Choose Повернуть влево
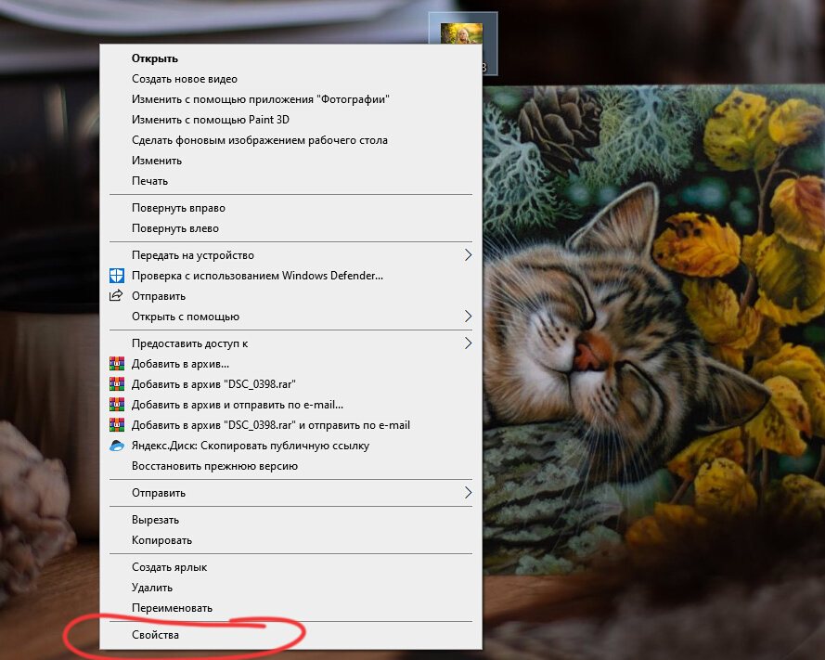Screen dimensions: 825x660 point(290,228)
